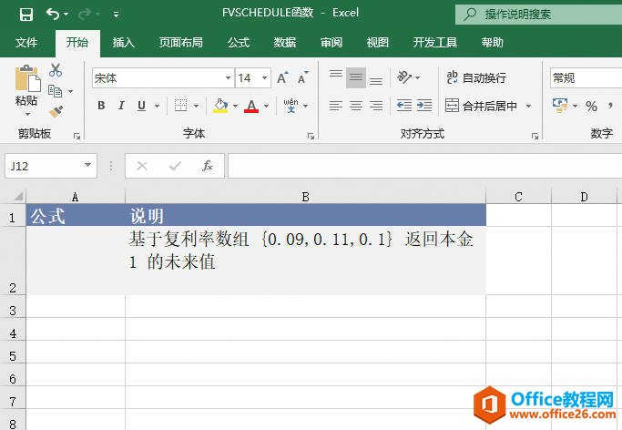Click the Borders icon
Image resolution: width=622 pixels, height=430 pixels.
coord(181,106)
